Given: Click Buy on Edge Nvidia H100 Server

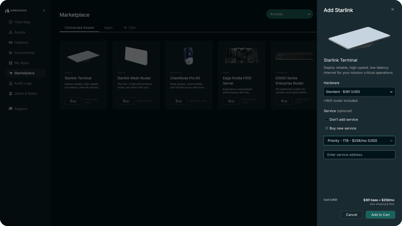Looking at the screenshot, I should 231,101.
